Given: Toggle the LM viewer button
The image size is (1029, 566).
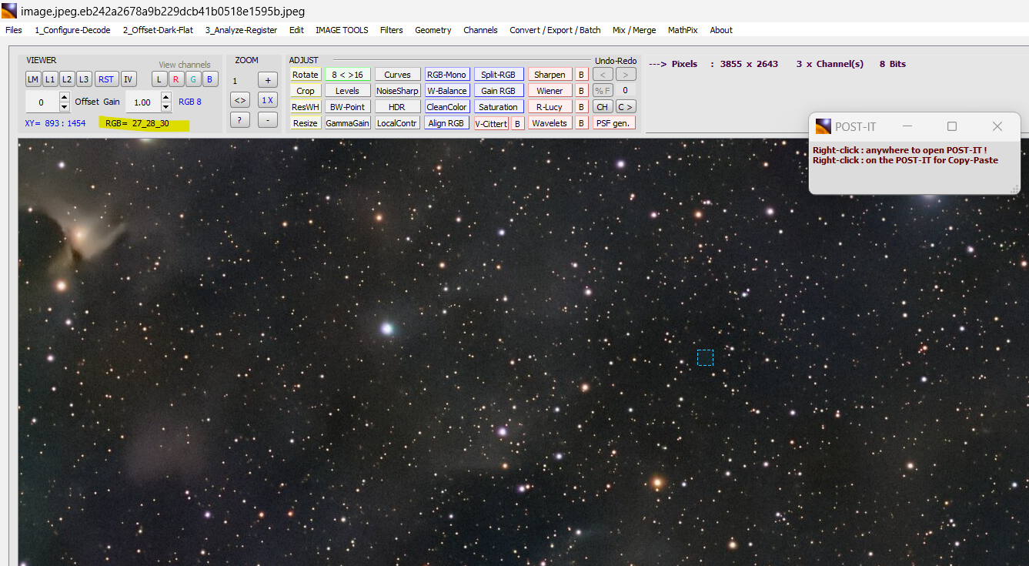Looking at the screenshot, I should (x=33, y=79).
